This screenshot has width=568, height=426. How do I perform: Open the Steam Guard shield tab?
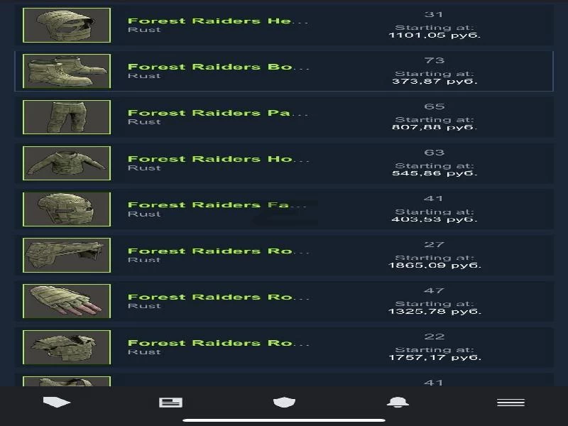[x=285, y=402]
